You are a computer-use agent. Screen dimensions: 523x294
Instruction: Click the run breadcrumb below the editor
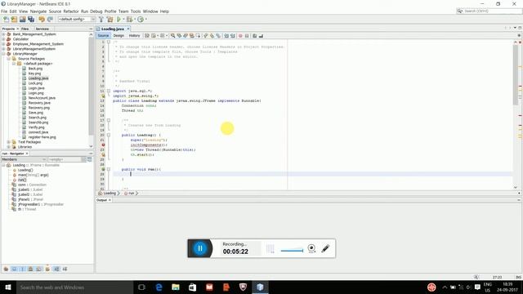(x=131, y=194)
